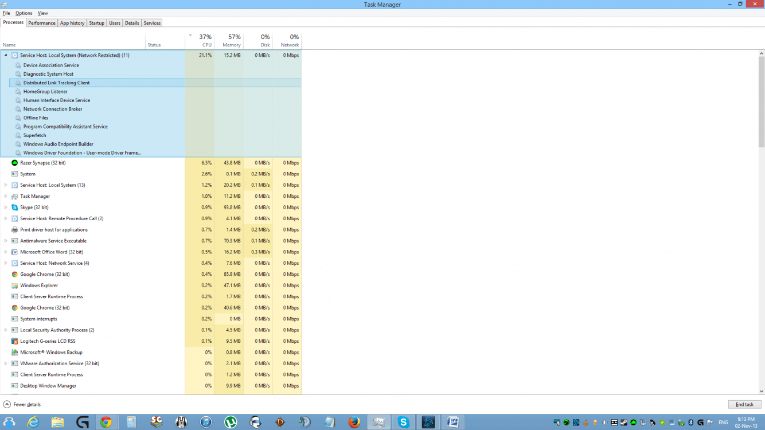This screenshot has width=765, height=430.
Task: Open the Options menu
Action: point(24,13)
